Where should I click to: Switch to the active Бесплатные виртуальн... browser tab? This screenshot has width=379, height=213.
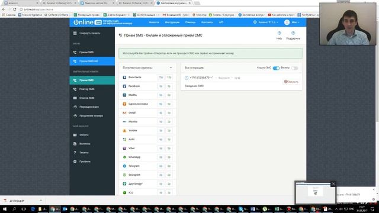174,3
